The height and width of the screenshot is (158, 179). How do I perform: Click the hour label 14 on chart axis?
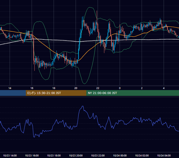point(10,88)
